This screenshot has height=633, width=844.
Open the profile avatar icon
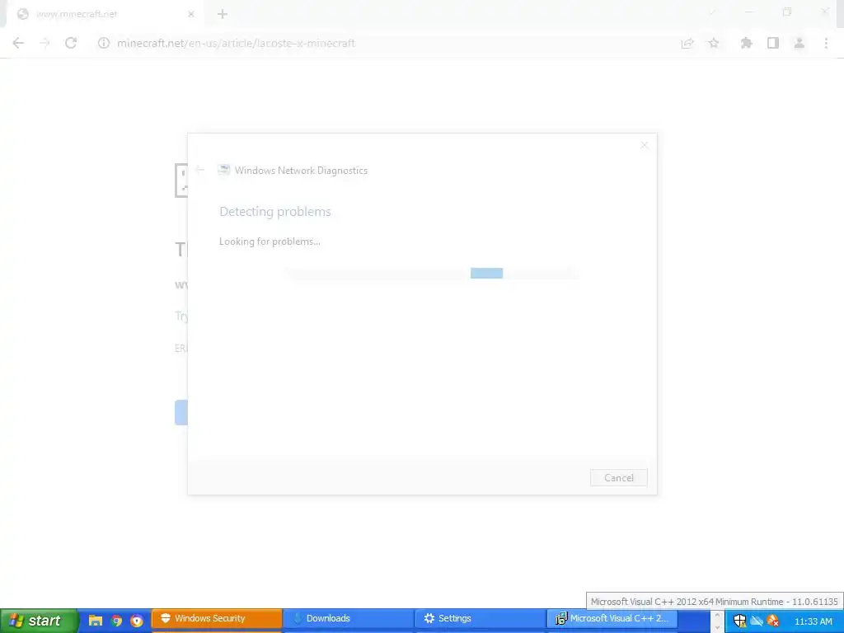[799, 43]
